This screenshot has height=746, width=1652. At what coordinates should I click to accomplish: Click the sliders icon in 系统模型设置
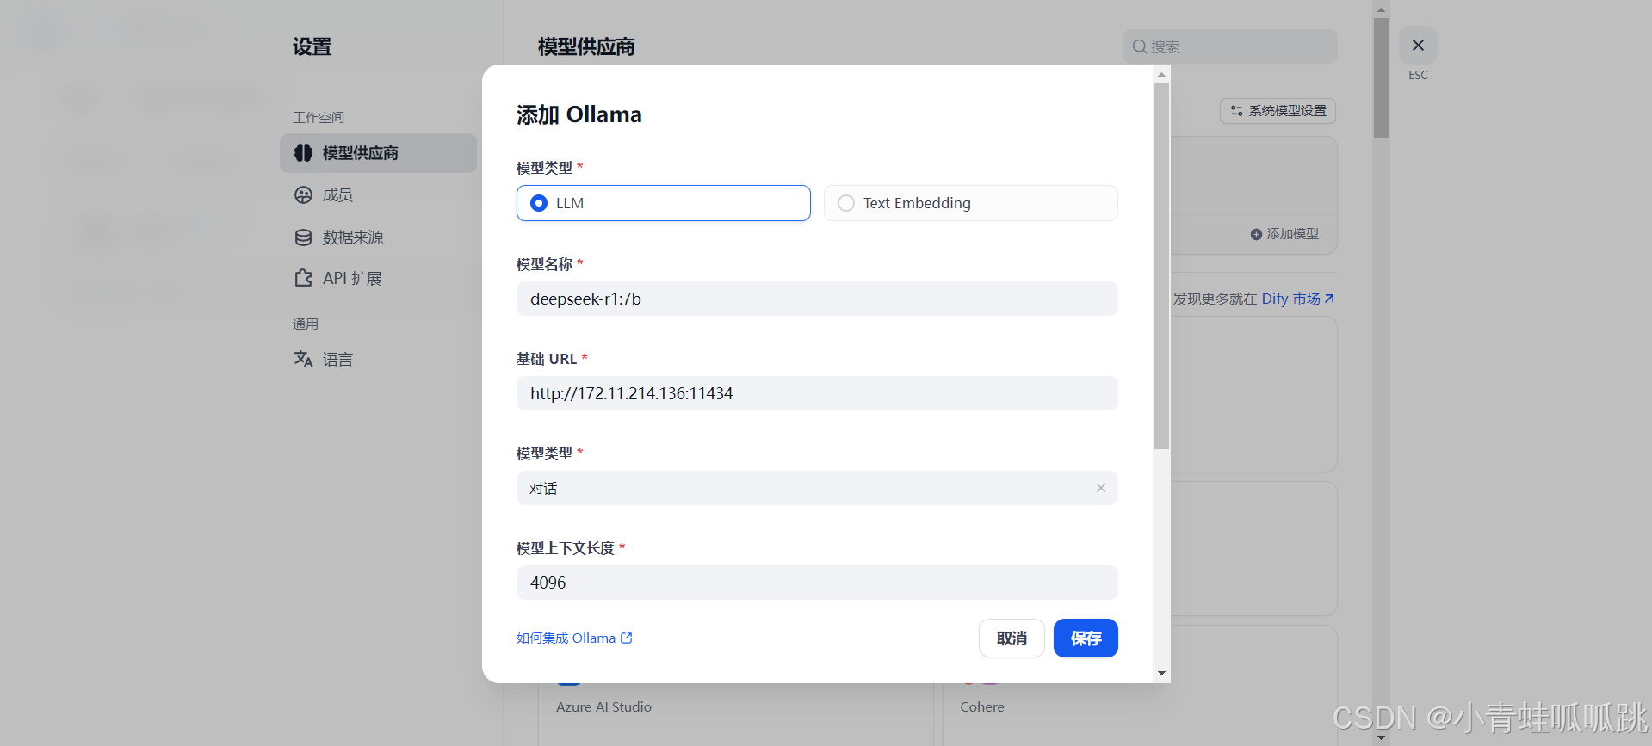pos(1237,111)
